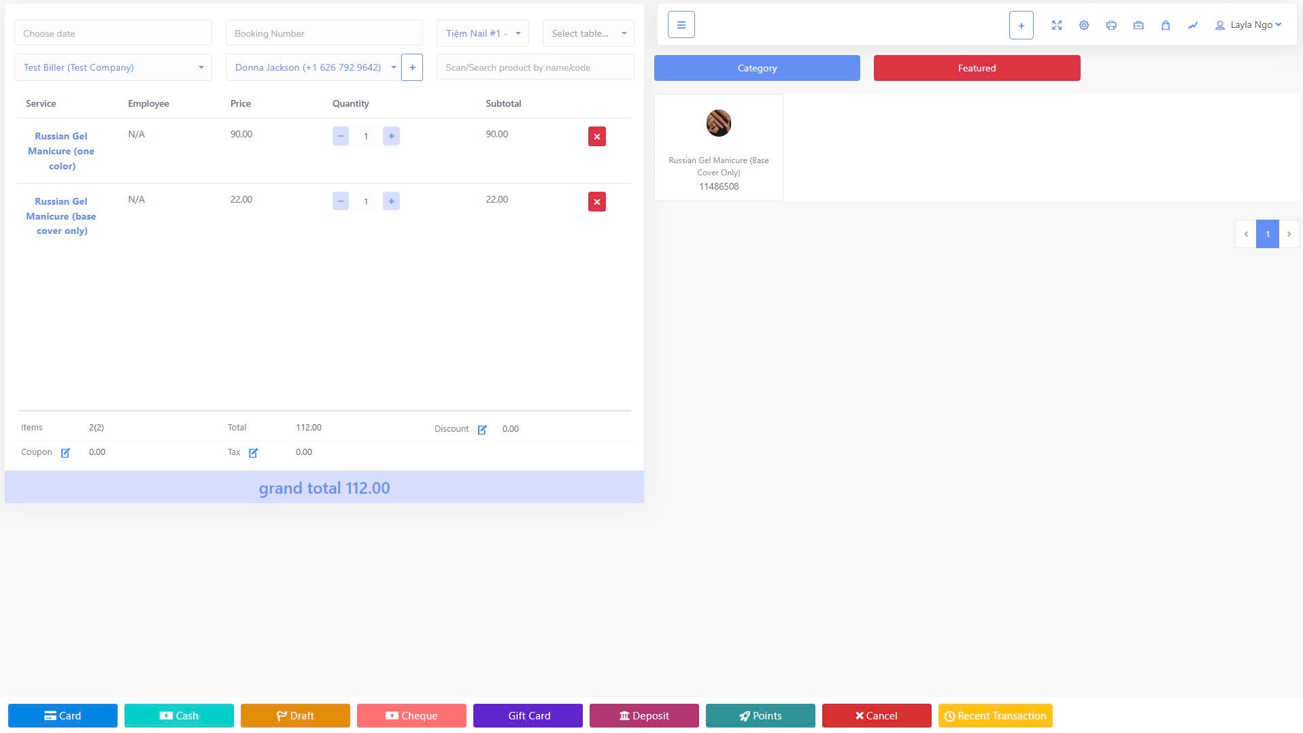
Task: Click the fullscreen expand icon
Action: click(x=1056, y=25)
